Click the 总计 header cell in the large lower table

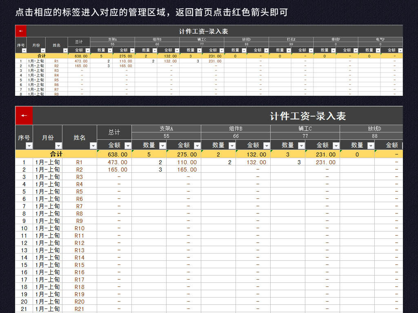[x=114, y=132]
